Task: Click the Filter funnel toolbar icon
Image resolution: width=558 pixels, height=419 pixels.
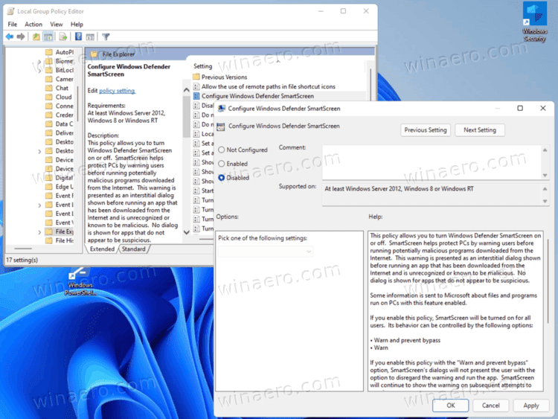Action: coord(106,36)
